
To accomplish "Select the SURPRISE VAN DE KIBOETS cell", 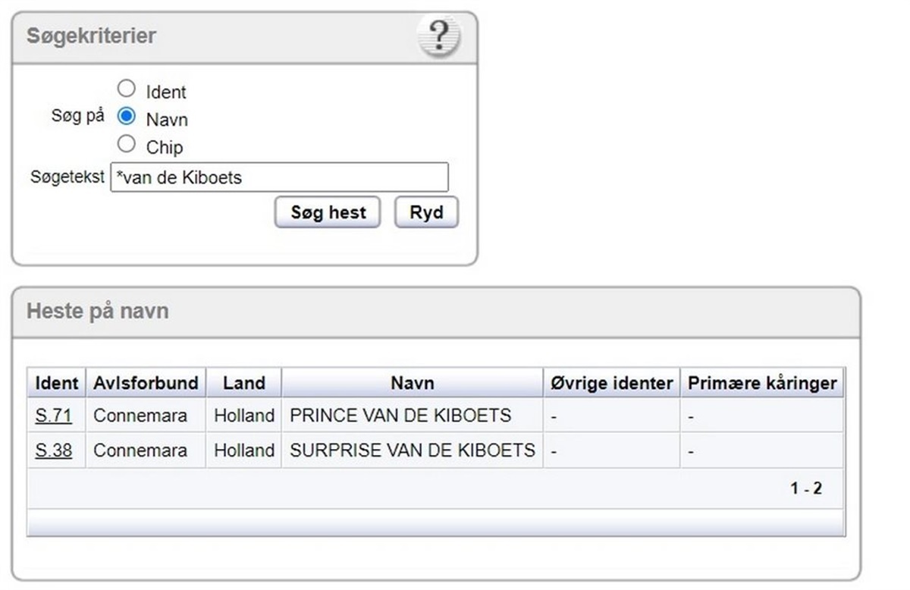I will point(412,450).
